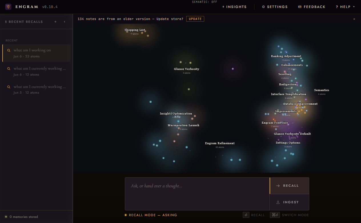Click the v0.10.4 version label
This screenshot has height=223, width=361.
click(50, 7)
